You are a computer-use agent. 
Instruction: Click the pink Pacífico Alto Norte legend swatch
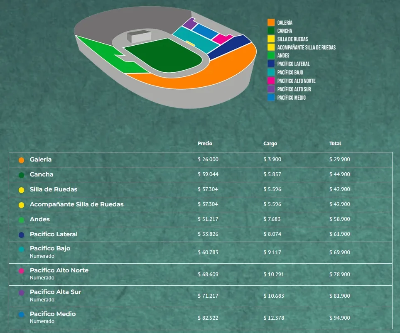click(271, 81)
